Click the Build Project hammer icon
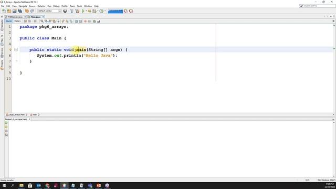Viewport: 336px width, 189px height. (72, 11)
